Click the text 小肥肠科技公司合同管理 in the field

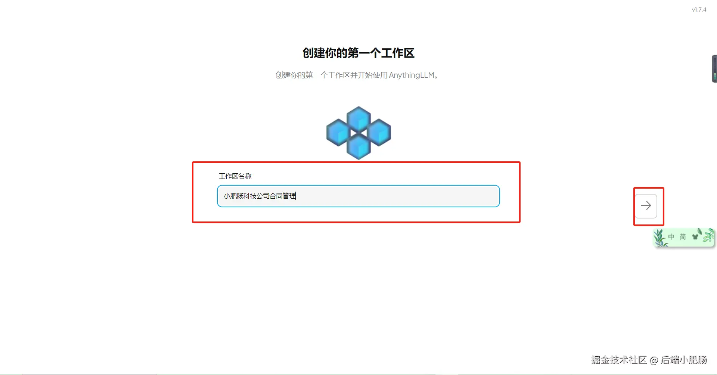260,196
